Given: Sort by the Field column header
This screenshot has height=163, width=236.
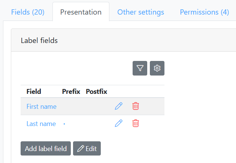Looking at the screenshot, I should coord(34,92).
